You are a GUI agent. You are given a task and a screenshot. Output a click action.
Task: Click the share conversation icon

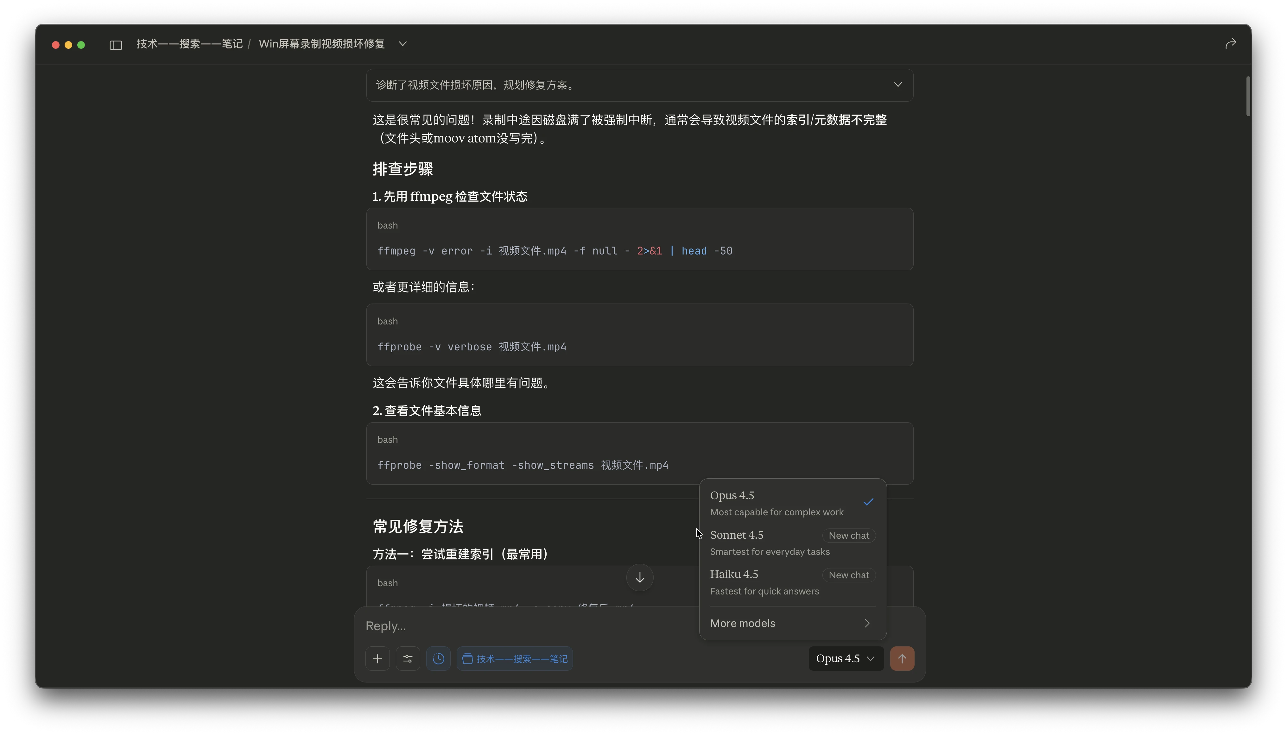(1230, 43)
